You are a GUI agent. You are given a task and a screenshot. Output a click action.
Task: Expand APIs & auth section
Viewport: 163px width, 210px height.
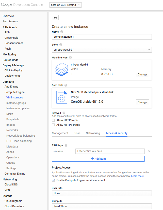(10, 27)
